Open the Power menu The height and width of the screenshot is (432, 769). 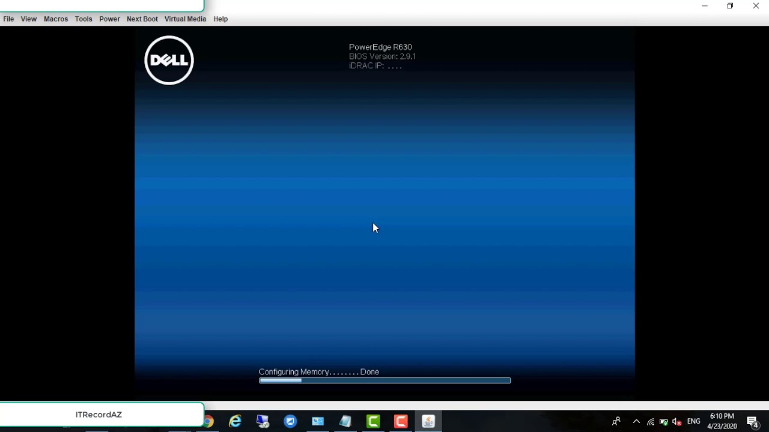click(x=109, y=19)
